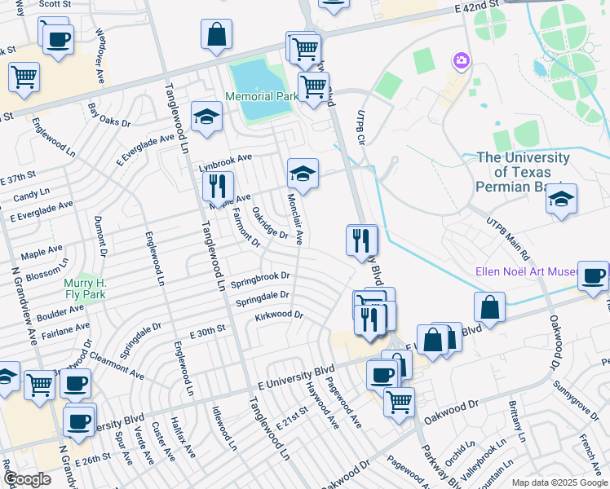
Task: Select the graduation cap icon at UT Permian Basin
Action: tap(561, 199)
